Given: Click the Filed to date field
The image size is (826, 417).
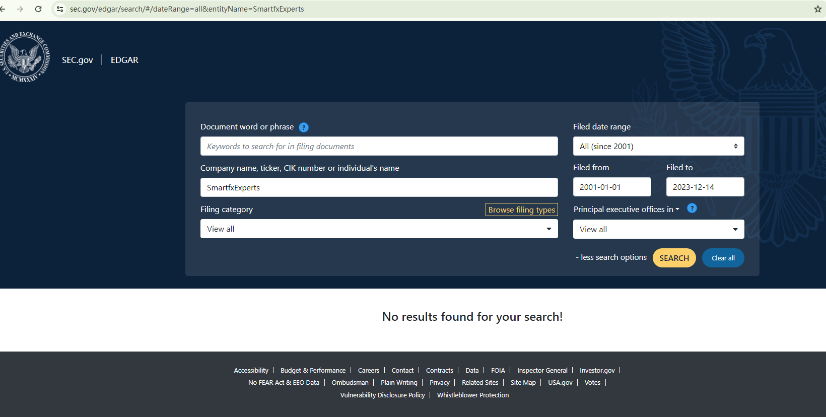Looking at the screenshot, I should coord(705,187).
